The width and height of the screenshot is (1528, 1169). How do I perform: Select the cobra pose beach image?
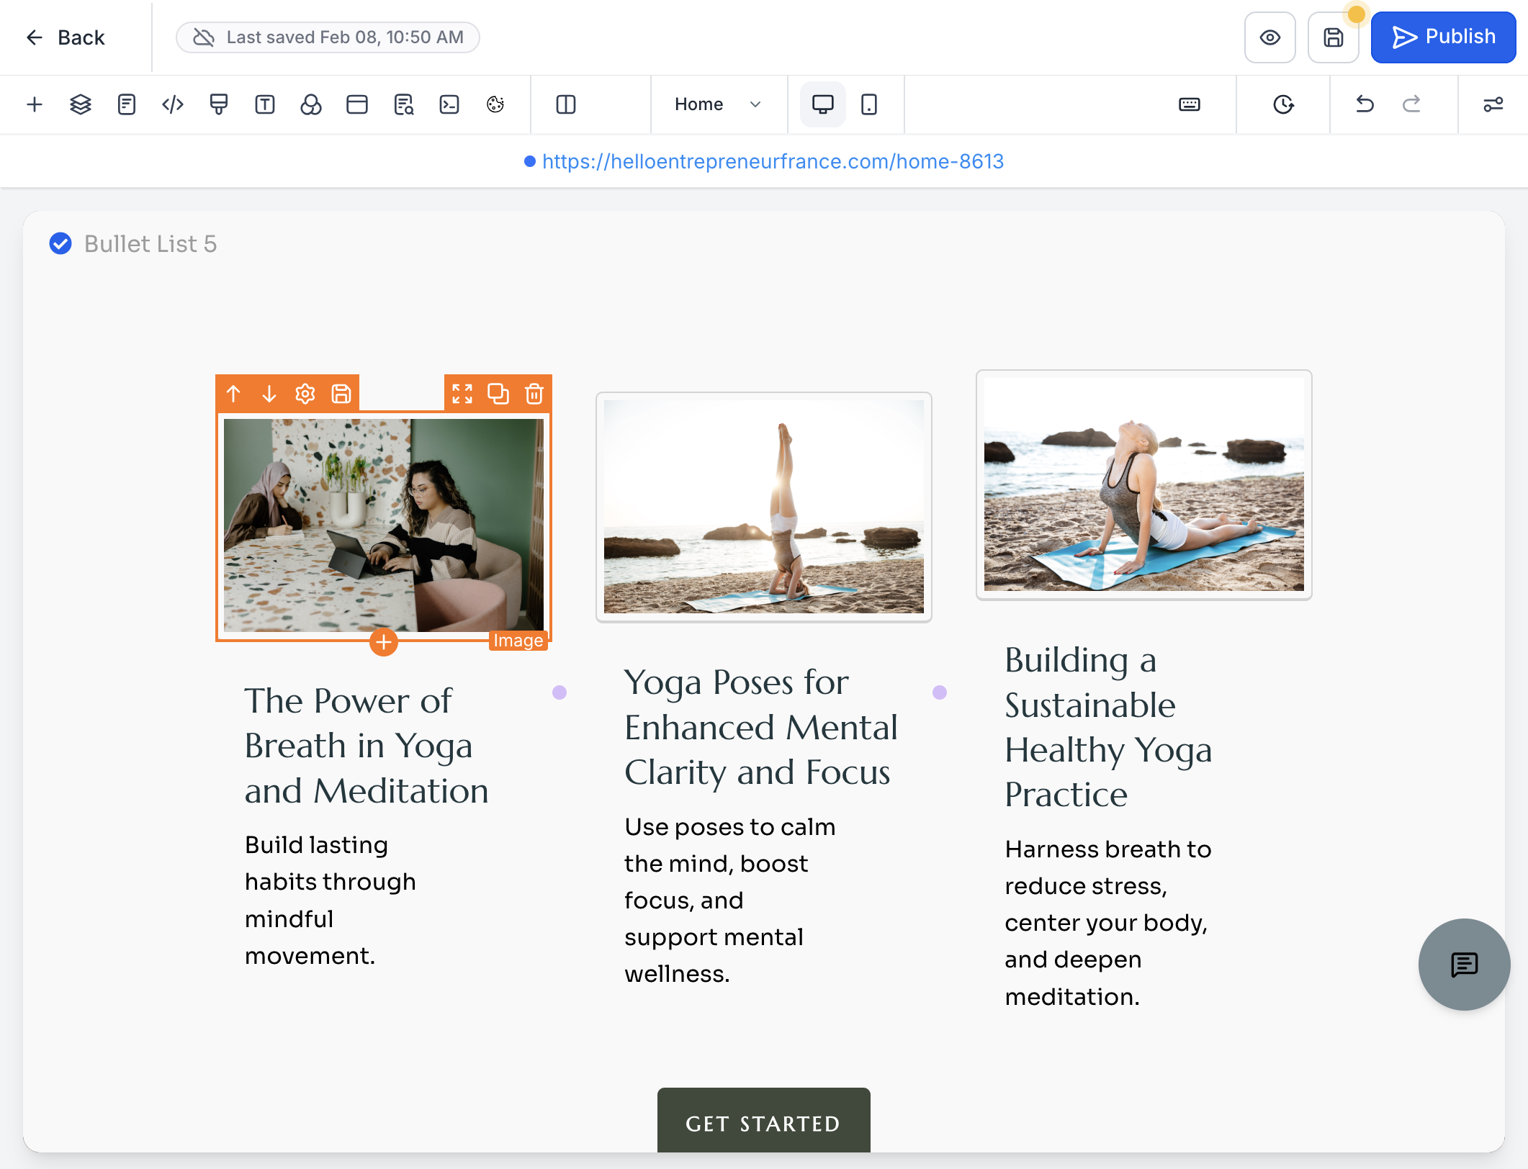(x=1144, y=484)
